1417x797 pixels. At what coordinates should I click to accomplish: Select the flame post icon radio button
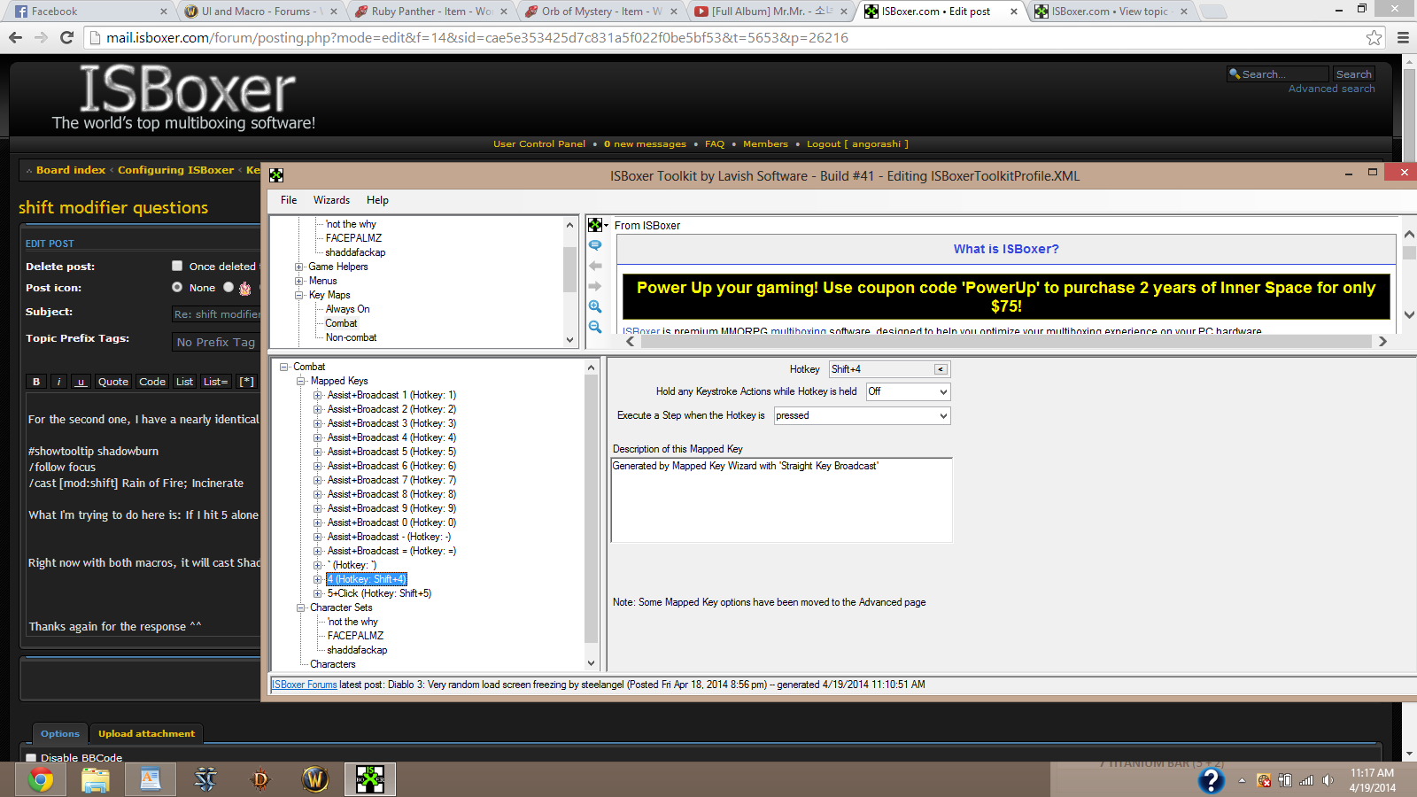(x=228, y=287)
